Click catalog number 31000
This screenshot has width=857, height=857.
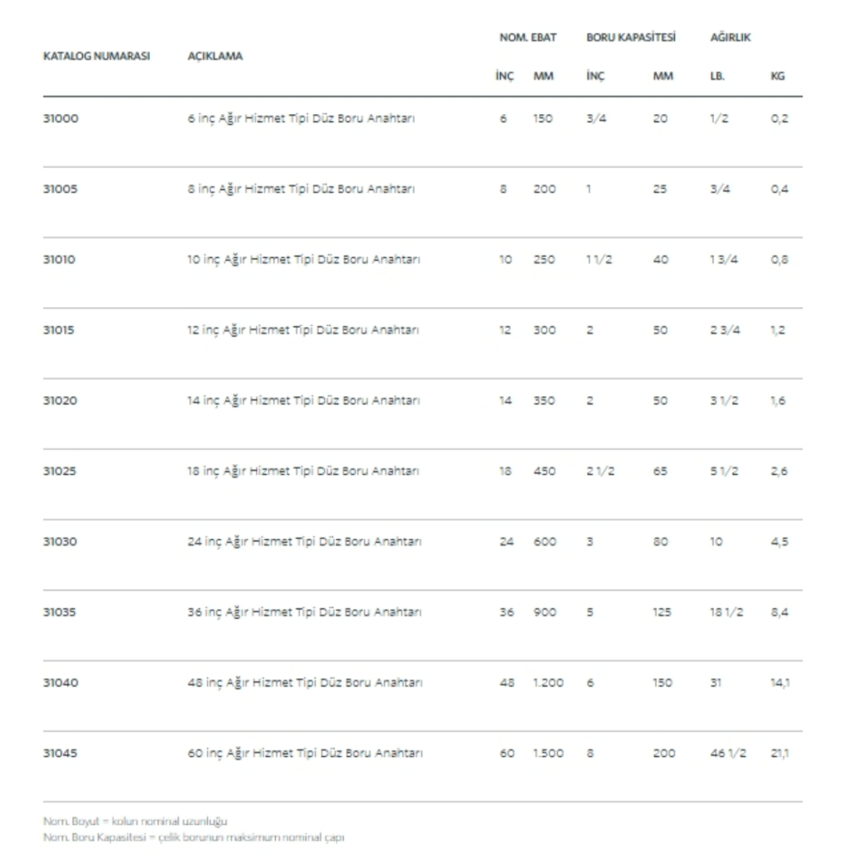point(61,119)
